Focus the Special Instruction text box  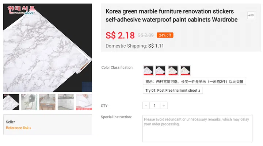[197, 128]
